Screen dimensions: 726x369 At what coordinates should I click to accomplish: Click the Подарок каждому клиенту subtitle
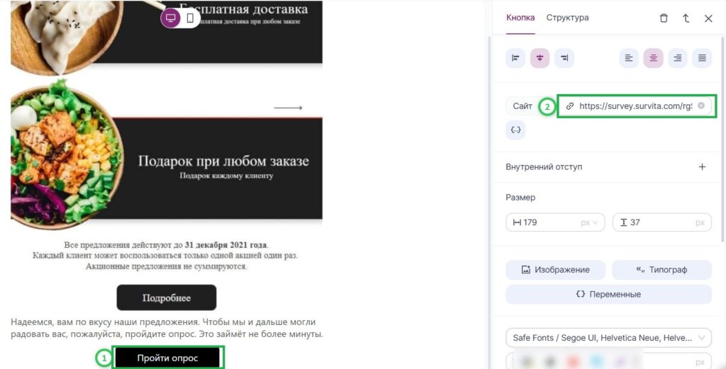coord(226,176)
